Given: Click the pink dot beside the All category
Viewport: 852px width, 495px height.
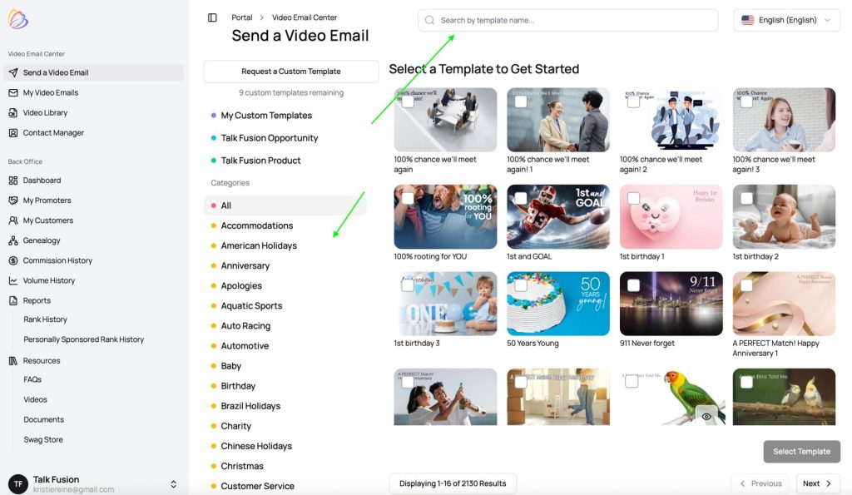Looking at the screenshot, I should [x=214, y=205].
